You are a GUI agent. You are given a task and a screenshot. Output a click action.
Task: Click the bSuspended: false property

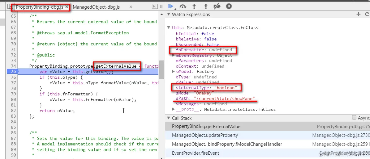[x=197, y=44]
